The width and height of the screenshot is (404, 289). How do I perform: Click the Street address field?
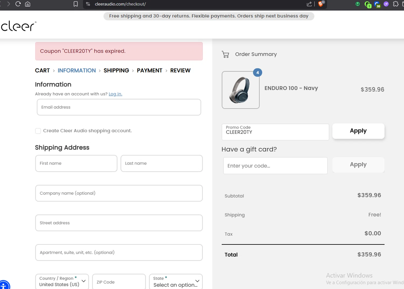click(119, 223)
